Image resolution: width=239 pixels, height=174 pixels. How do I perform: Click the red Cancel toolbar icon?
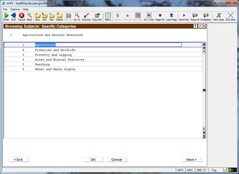tap(21, 15)
